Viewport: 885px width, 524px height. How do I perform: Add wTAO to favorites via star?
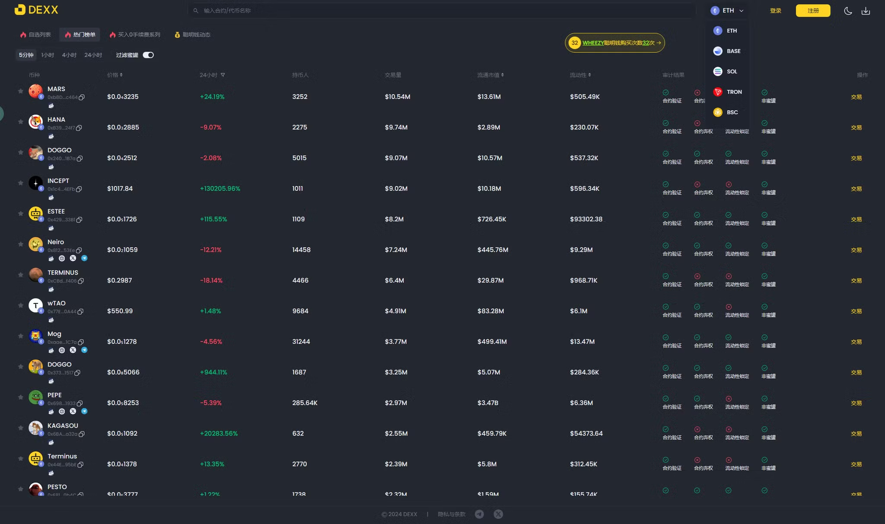point(20,305)
